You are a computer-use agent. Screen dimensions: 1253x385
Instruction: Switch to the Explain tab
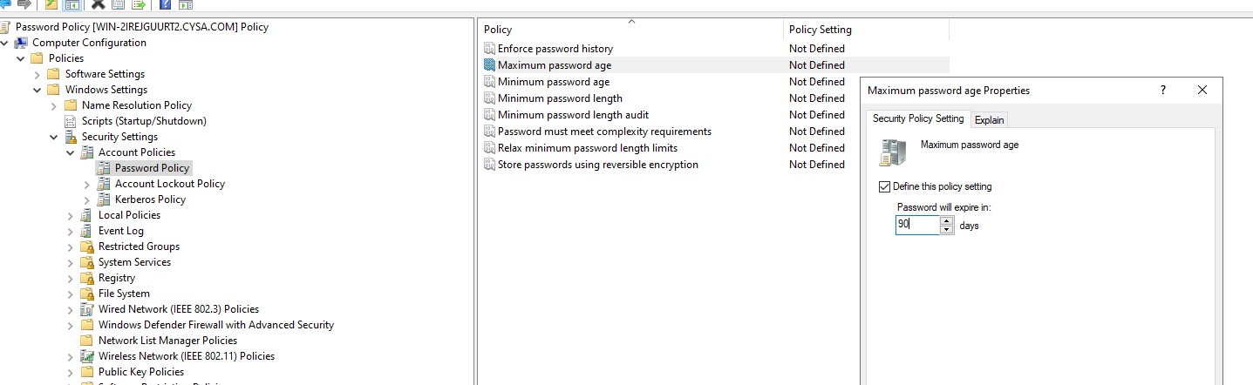coord(989,120)
